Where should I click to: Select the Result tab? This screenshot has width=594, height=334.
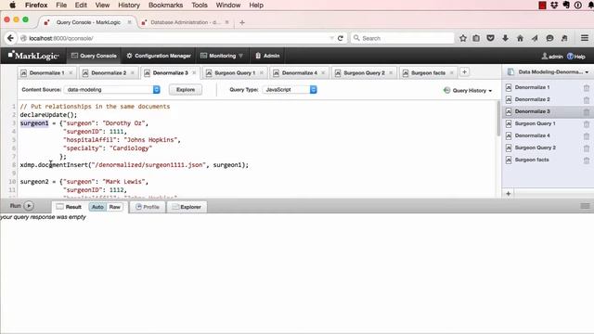click(70, 207)
